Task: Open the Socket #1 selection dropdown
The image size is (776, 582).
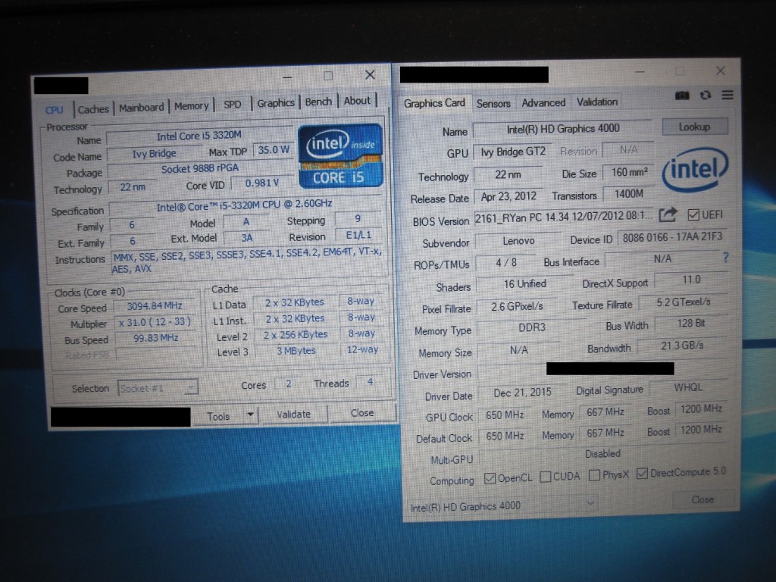Action: tap(158, 388)
